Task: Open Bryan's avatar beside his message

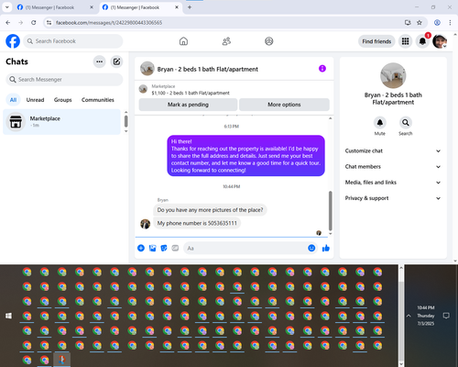Action: coord(146,224)
